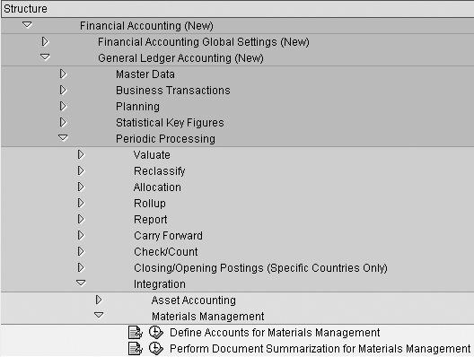Viewport: 474px width, 357px height.
Task: Collapse the Materials Management node arrow
Action: pos(99,315)
